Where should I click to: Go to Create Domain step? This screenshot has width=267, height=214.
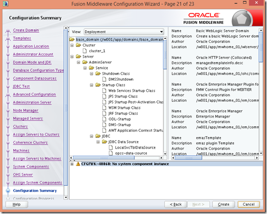[x=26, y=30]
